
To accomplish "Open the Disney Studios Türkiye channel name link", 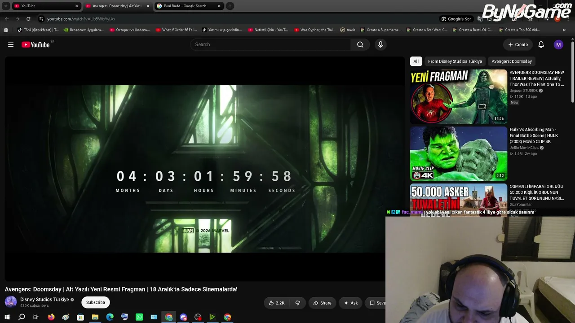I will coord(44,300).
